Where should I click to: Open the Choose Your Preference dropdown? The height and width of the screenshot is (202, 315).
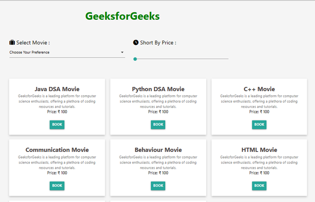pos(67,52)
